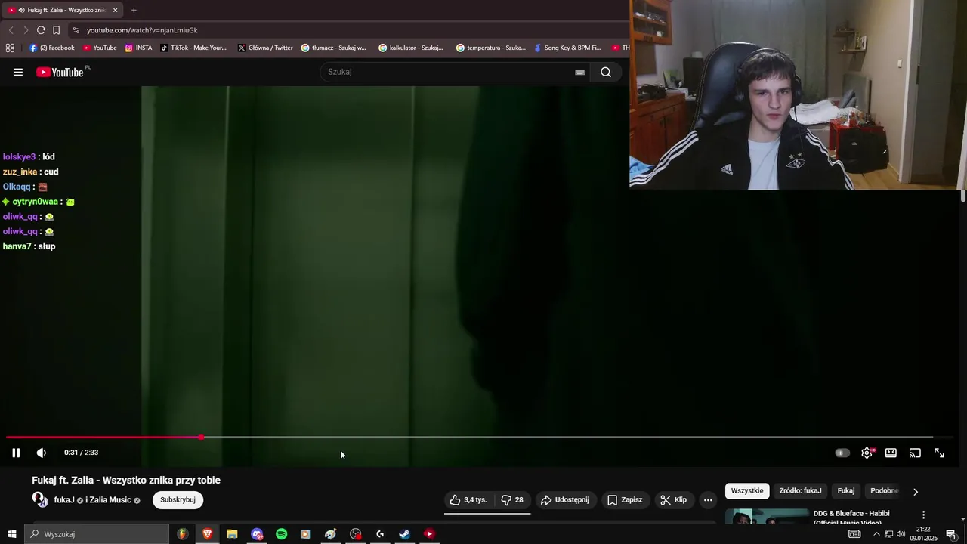Open the YouTube bookmark

(x=100, y=48)
